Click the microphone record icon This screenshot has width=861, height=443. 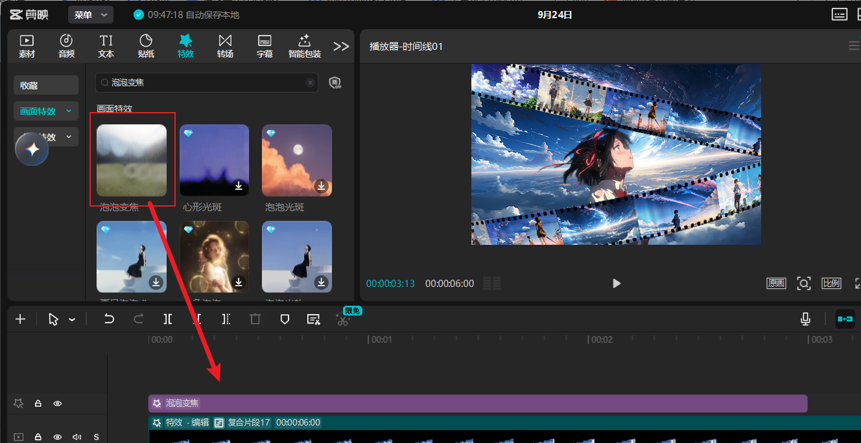[805, 319]
